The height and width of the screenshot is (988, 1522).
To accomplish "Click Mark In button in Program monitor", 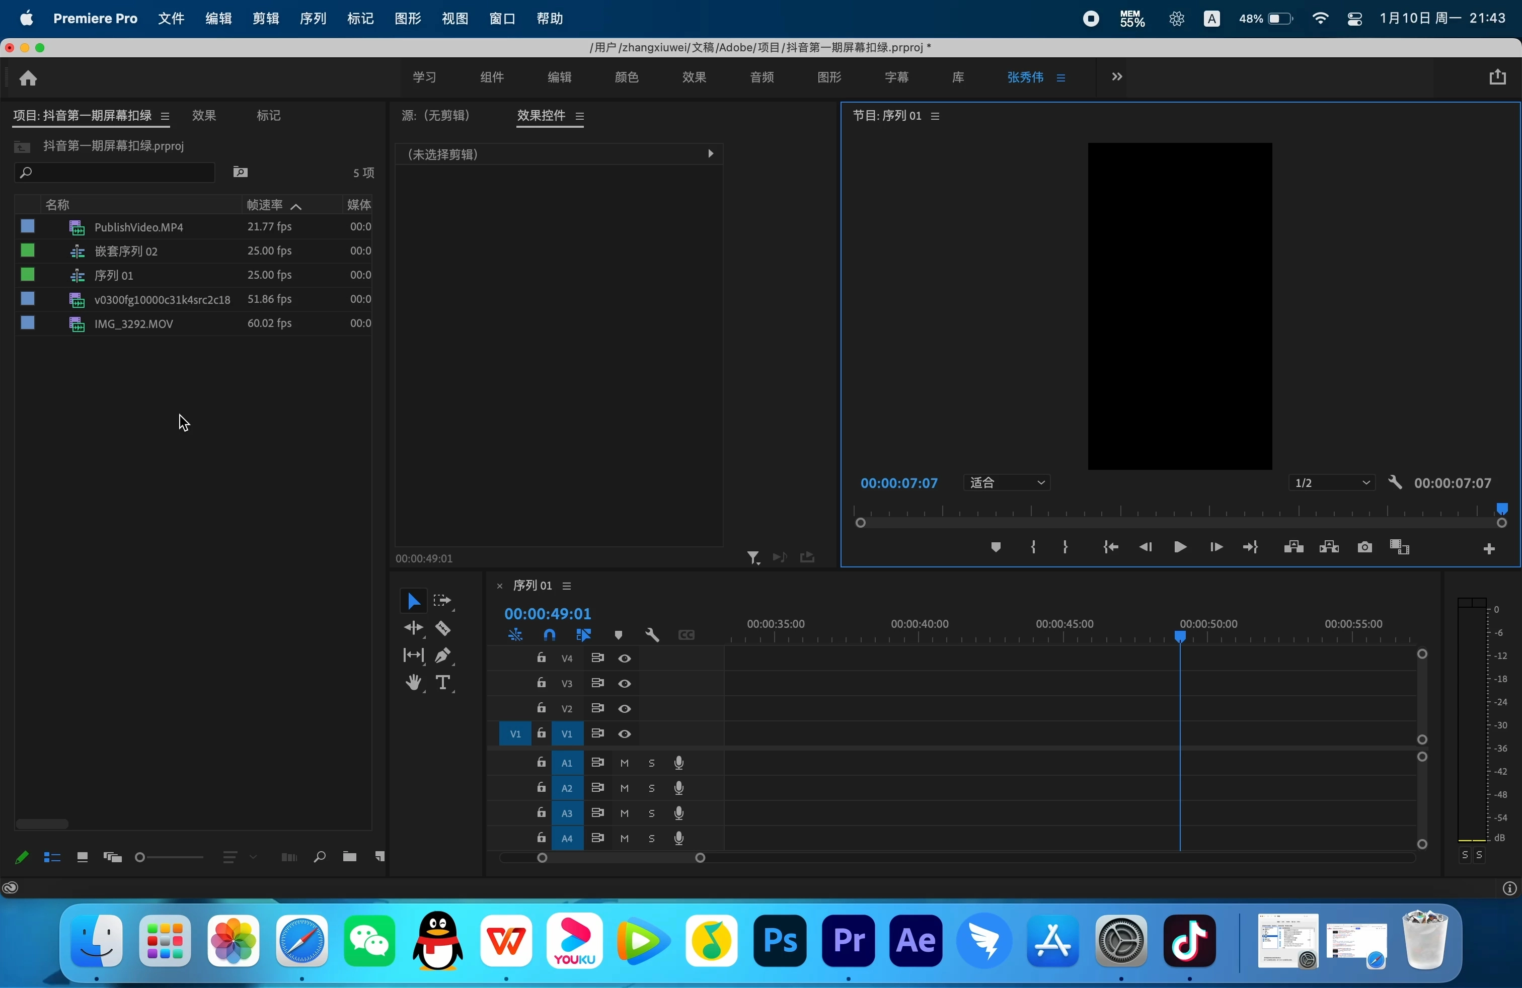I will click(x=1033, y=548).
